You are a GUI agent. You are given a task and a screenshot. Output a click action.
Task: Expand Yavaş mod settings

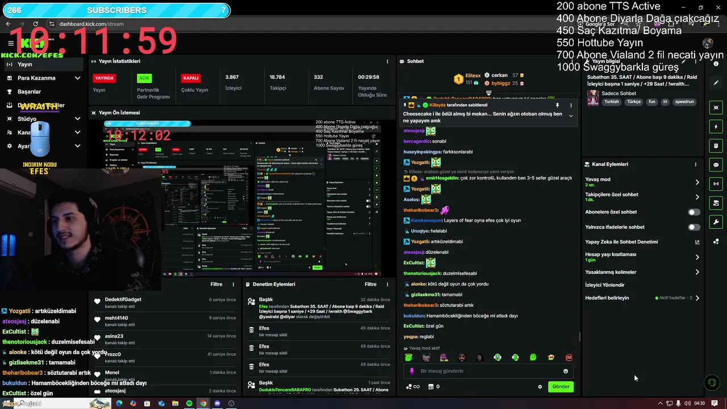tap(697, 182)
